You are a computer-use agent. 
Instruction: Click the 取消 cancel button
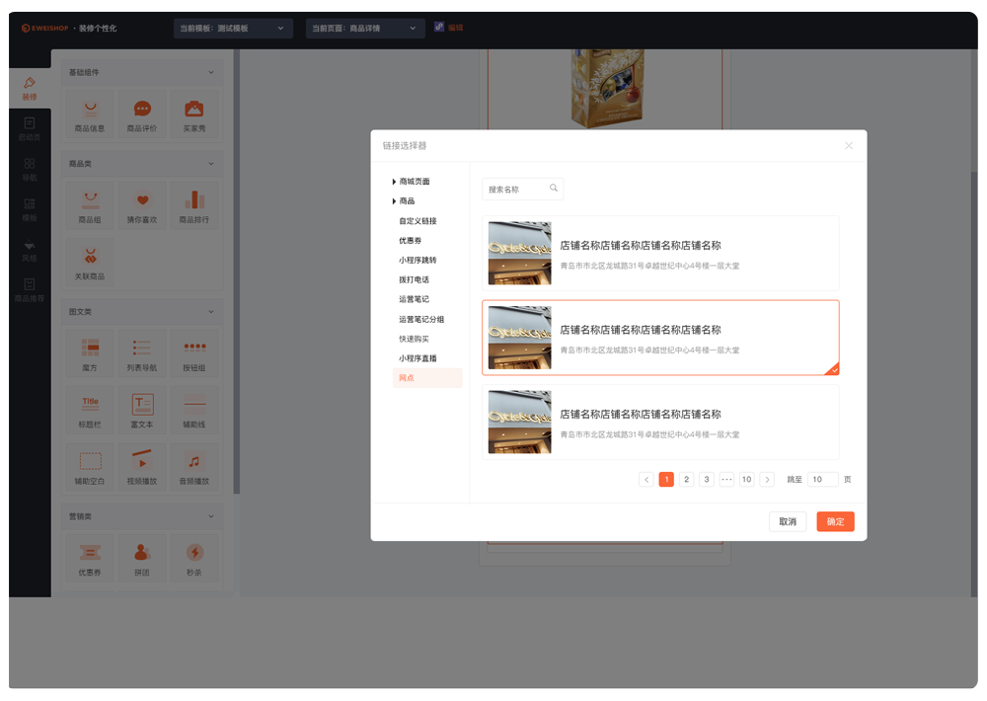pos(788,521)
